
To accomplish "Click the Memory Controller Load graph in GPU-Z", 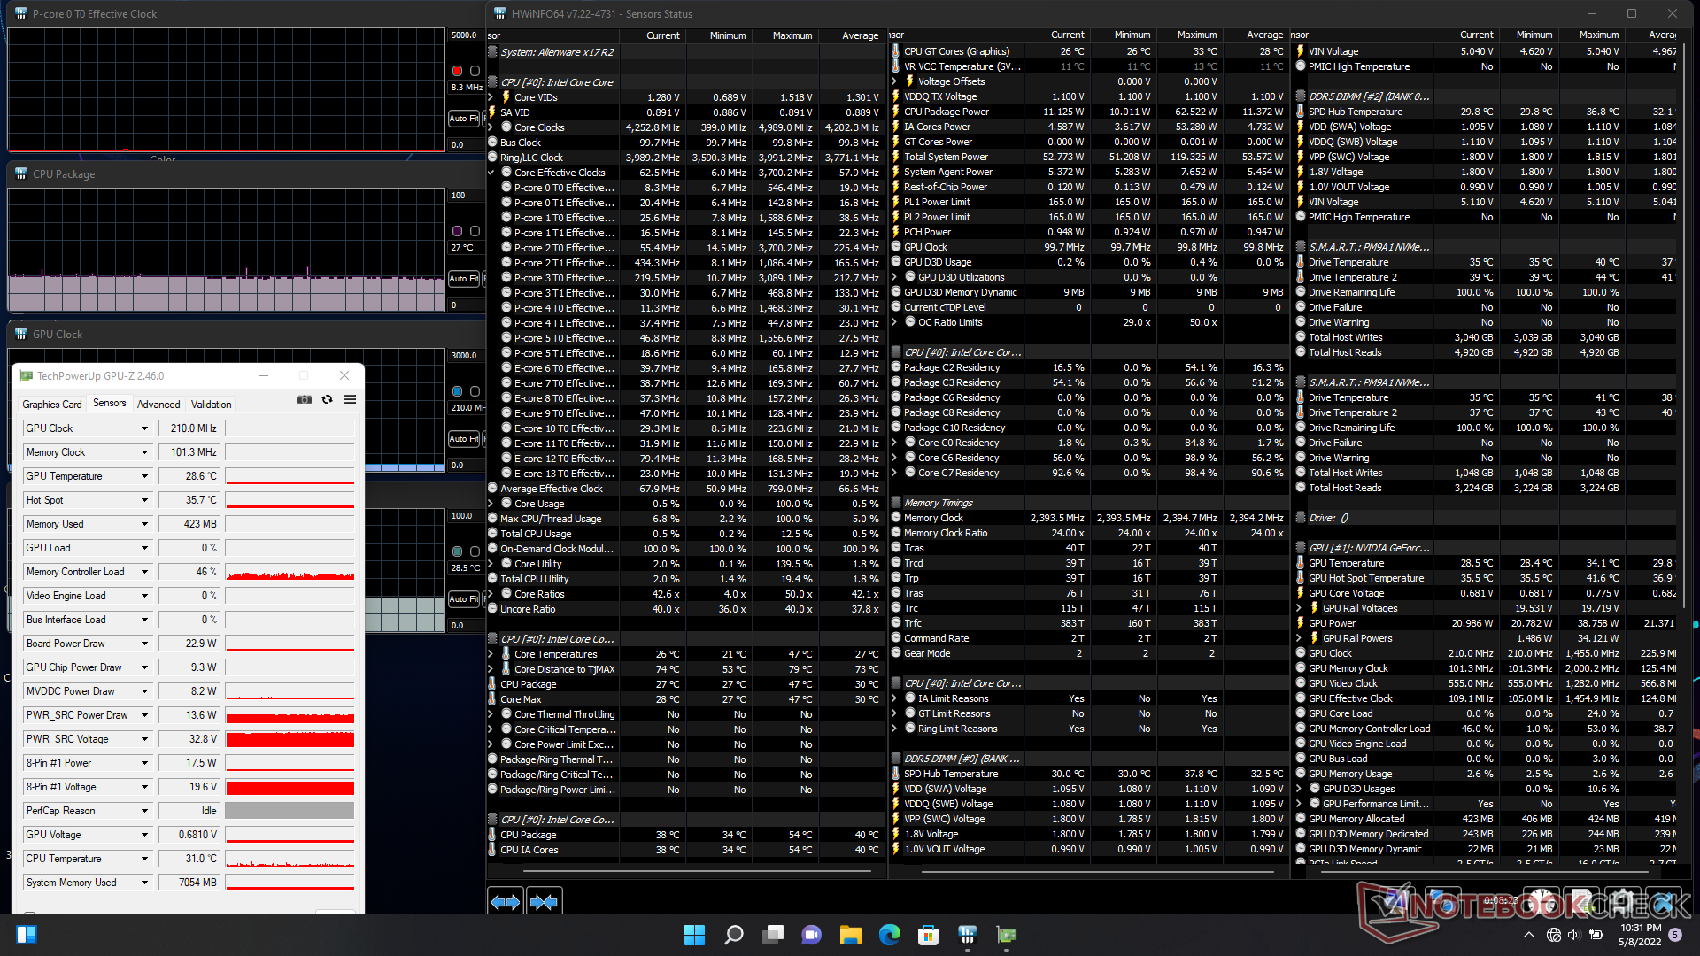I will click(290, 572).
